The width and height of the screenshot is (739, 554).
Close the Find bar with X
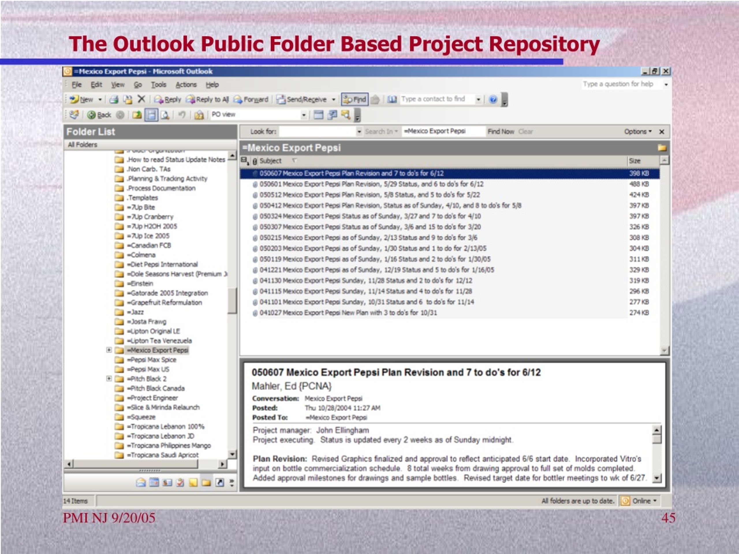point(662,132)
